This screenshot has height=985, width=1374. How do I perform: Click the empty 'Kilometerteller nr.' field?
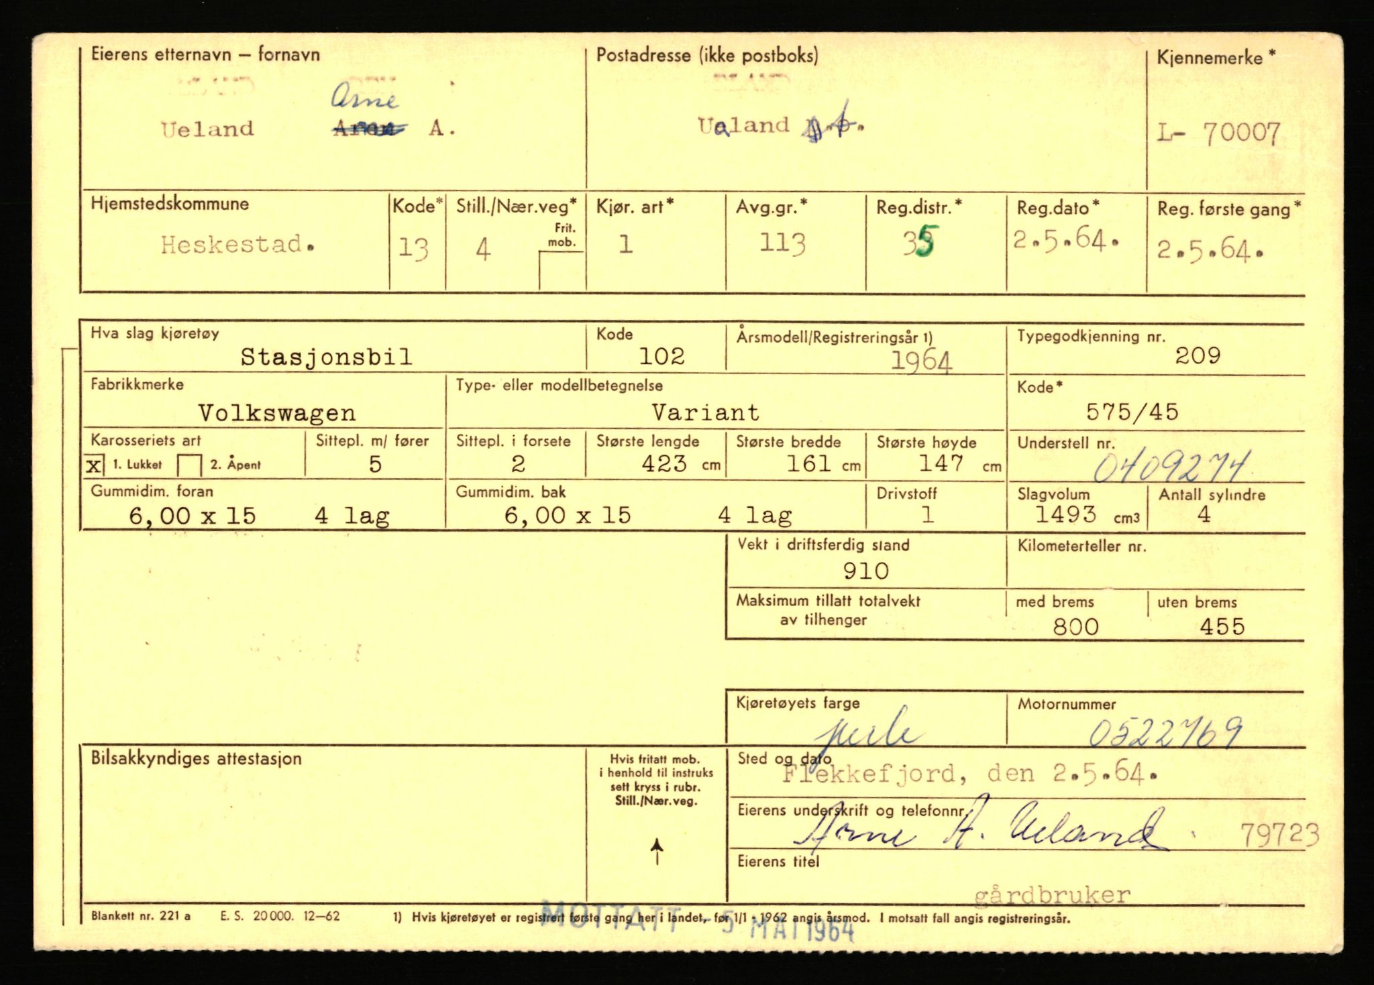coord(1155,562)
